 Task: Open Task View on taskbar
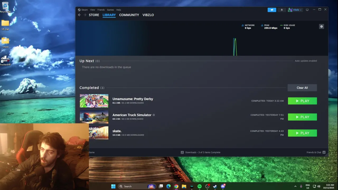point(161,186)
